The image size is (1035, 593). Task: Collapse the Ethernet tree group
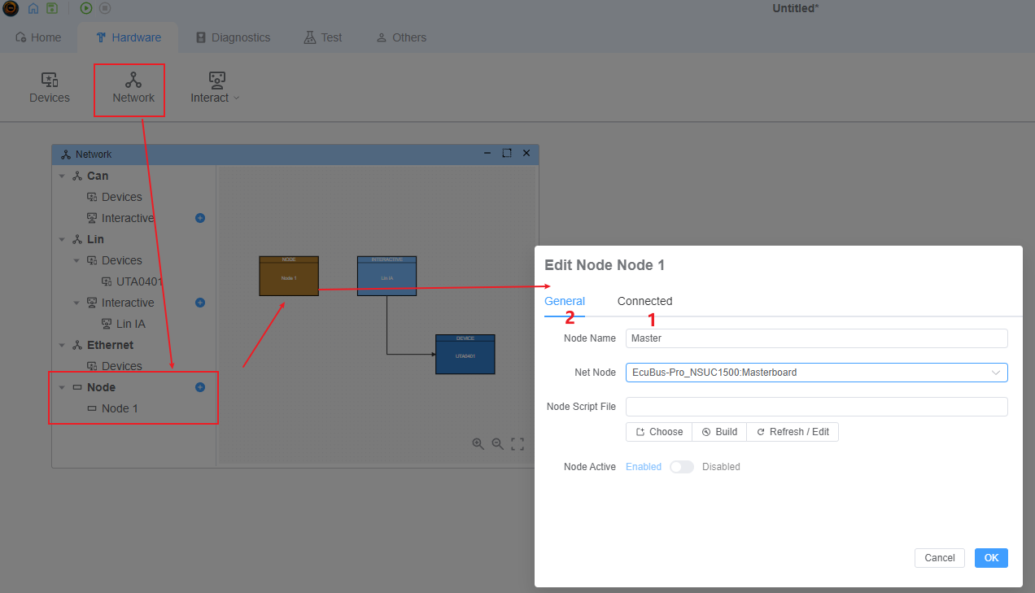click(62, 345)
